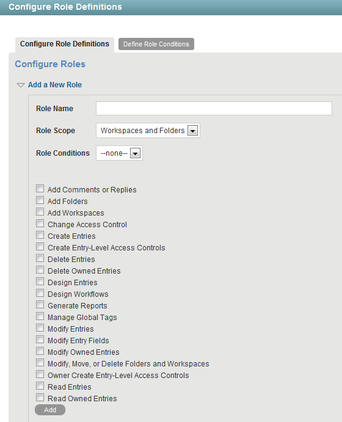Collapse the Add a New Role triangle
Image resolution: width=342 pixels, height=422 pixels.
21,85
